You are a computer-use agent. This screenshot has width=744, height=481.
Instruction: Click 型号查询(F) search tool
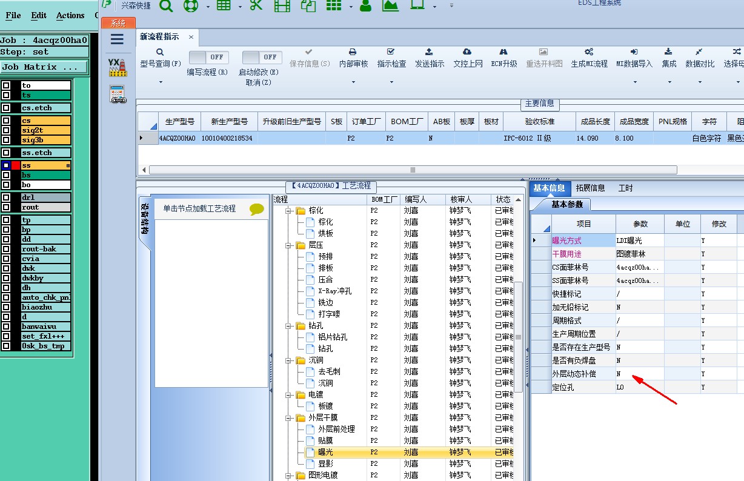pyautogui.click(x=161, y=58)
